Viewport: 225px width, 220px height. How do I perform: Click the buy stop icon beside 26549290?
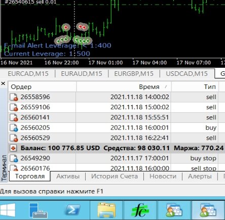pos(14,158)
